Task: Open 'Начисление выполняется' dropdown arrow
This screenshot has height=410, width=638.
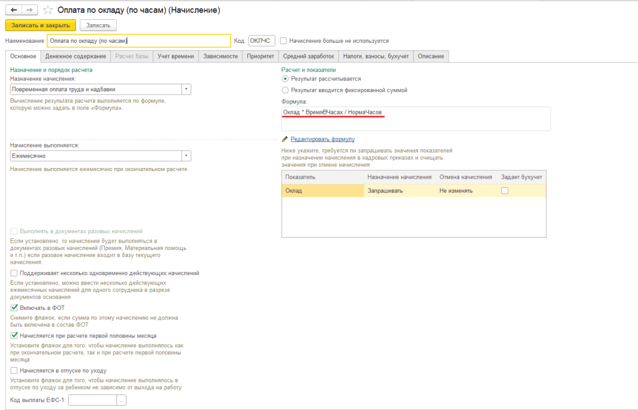Action: pyautogui.click(x=186, y=156)
